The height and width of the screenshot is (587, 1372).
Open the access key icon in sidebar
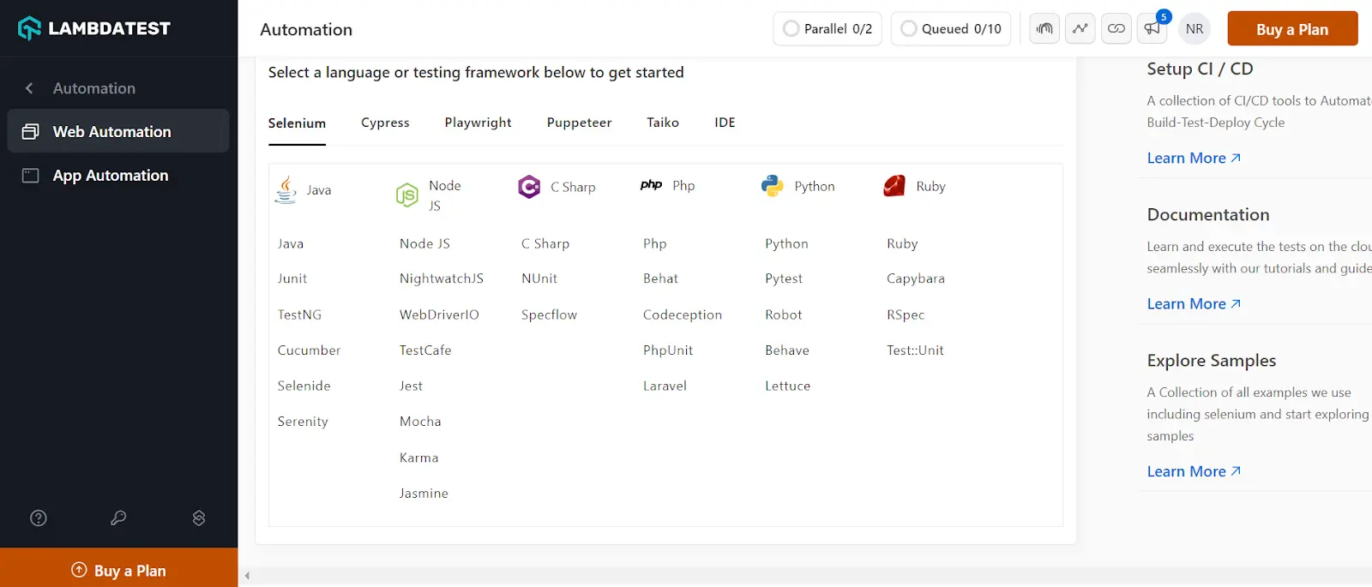[x=118, y=518]
